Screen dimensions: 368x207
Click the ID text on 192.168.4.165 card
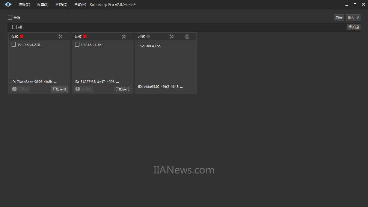(x=160, y=86)
